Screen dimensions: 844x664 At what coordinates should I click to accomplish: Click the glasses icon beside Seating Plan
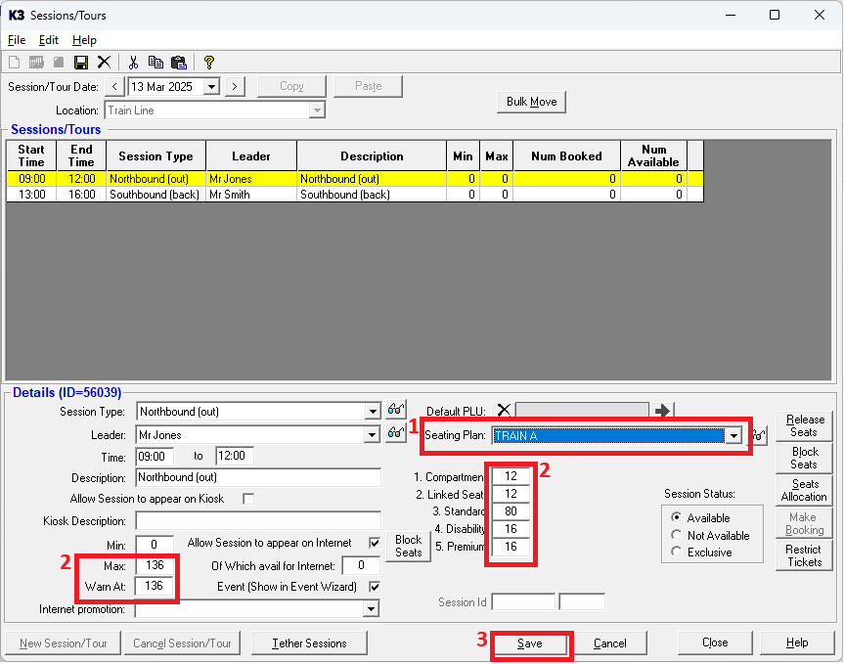pyautogui.click(x=760, y=435)
